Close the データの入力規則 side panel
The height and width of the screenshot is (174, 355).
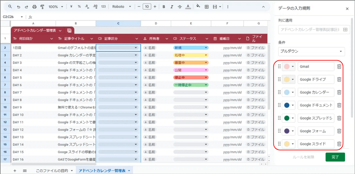347,9
